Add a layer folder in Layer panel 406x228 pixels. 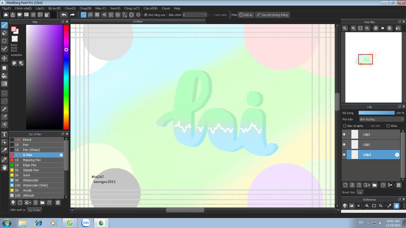(374, 185)
